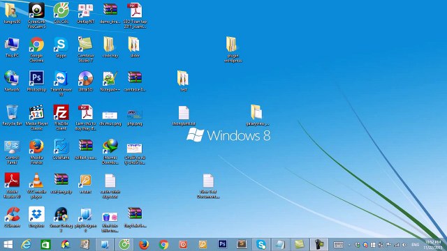The image size is (447, 251).
Task: Select the Control Panel desktop icon
Action: click(x=12, y=152)
